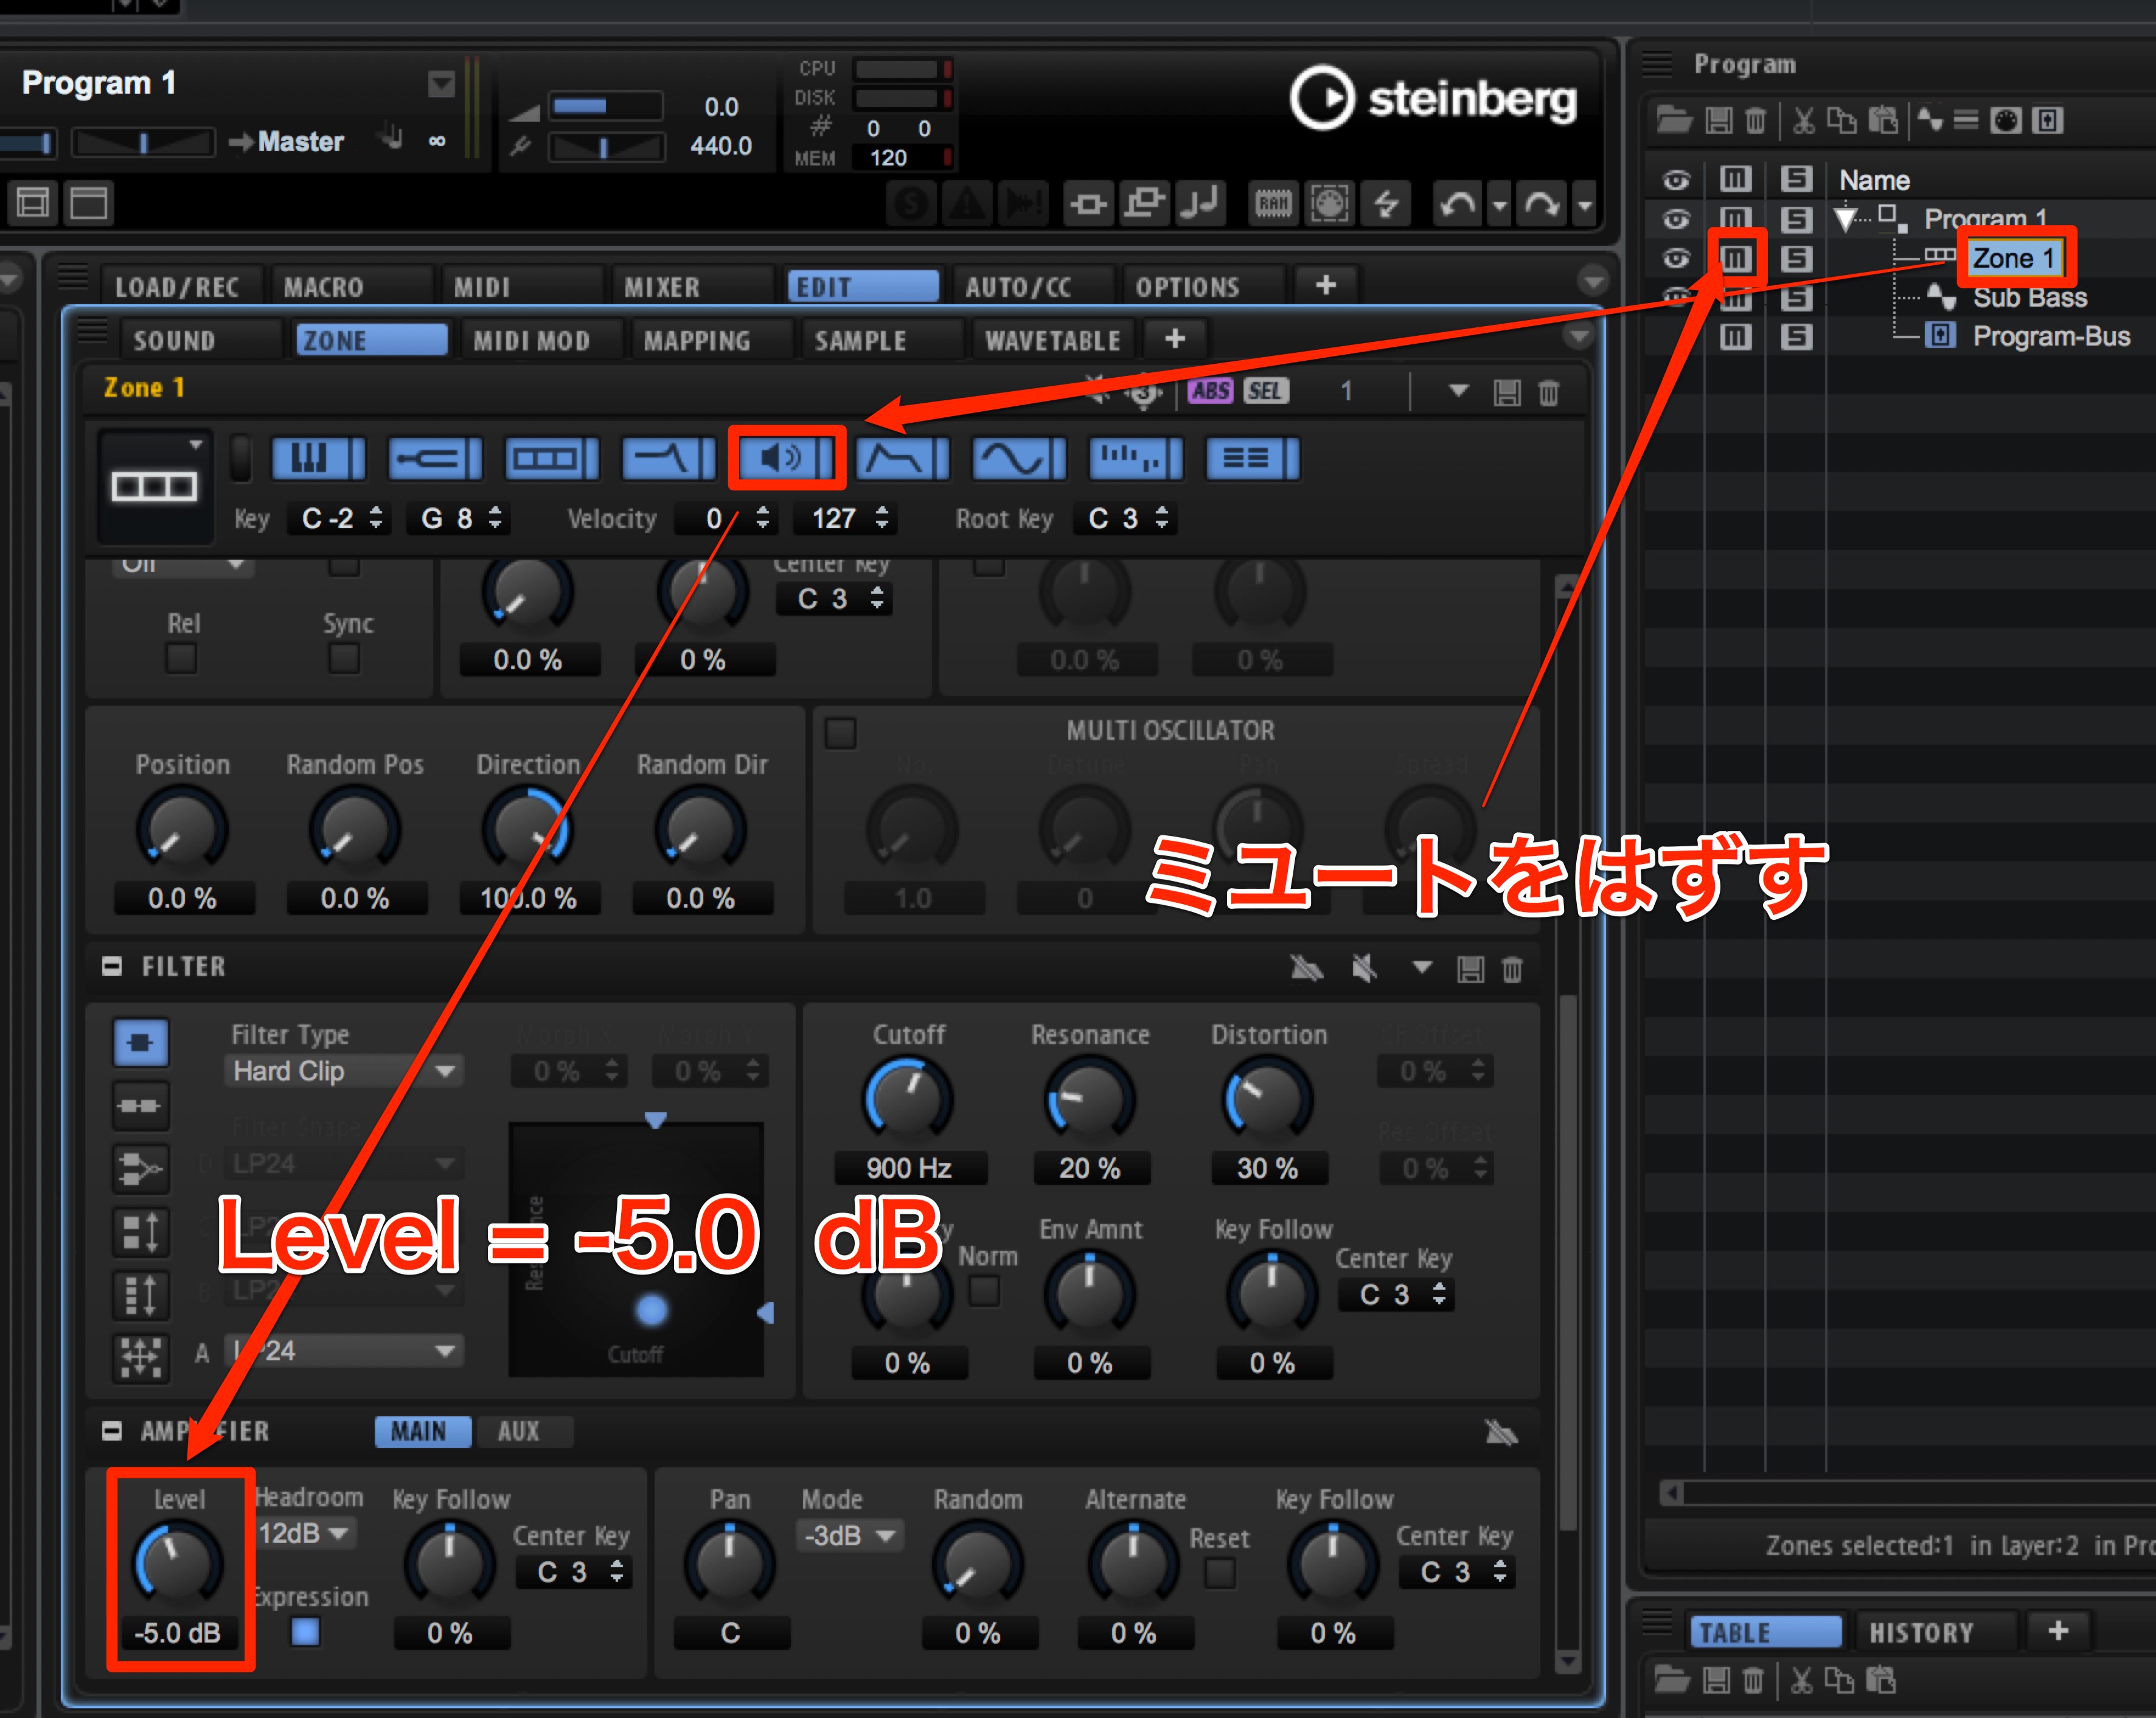The width and height of the screenshot is (2156, 1718).
Task: Show the Filter section icon
Action: (669, 460)
